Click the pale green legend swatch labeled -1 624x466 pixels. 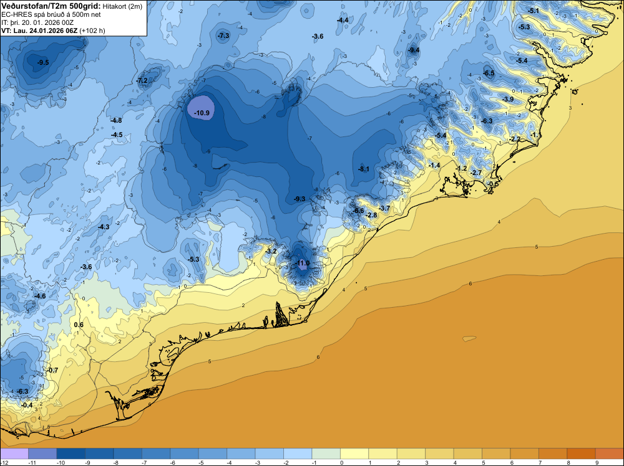pos(326,454)
